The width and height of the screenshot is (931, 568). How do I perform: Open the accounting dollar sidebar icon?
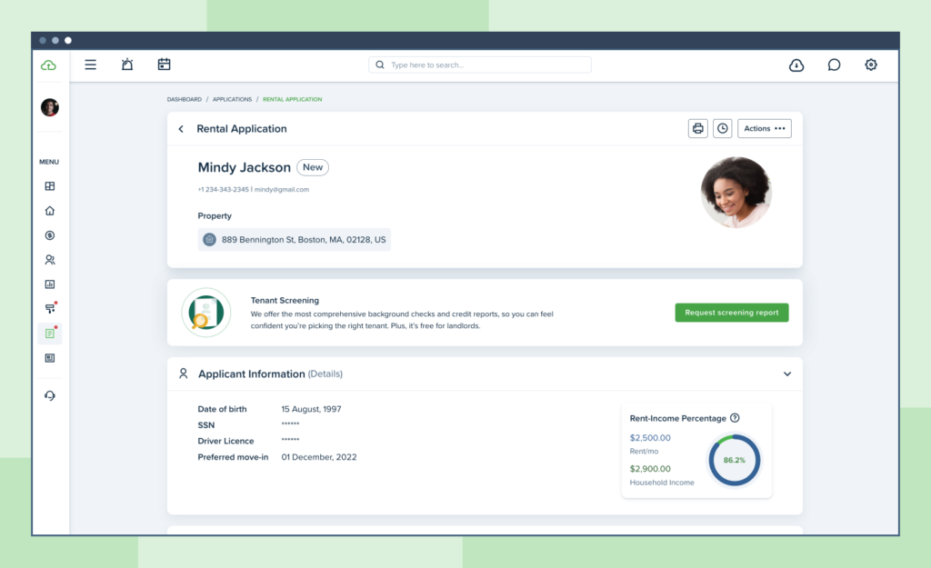50,235
